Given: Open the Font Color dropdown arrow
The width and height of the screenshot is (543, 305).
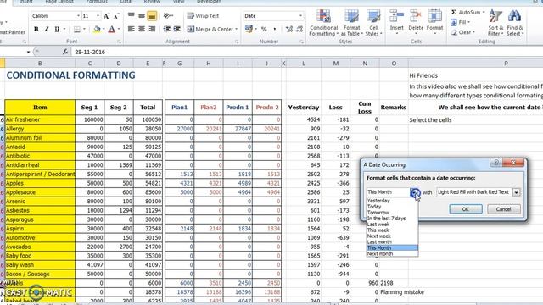Looking at the screenshot, I should click(x=119, y=30).
